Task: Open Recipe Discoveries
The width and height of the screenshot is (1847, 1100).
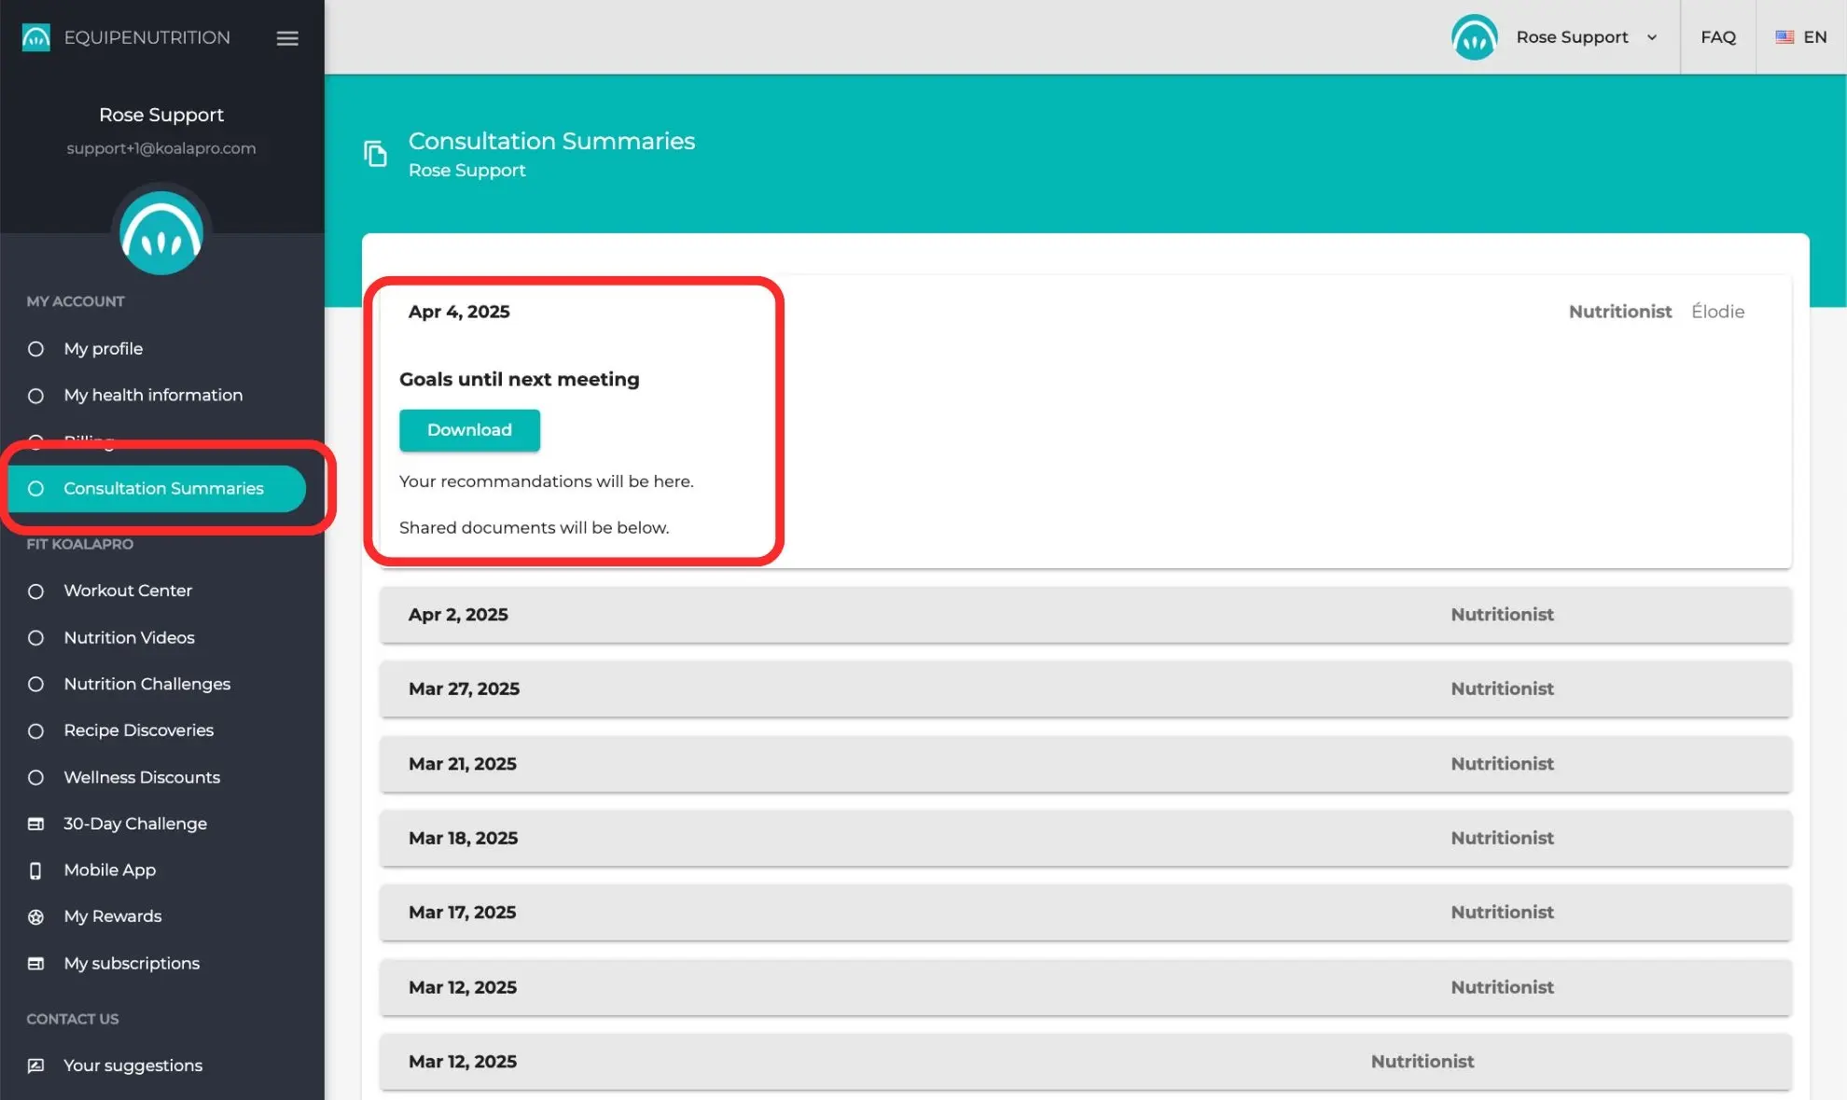Action: [138, 730]
